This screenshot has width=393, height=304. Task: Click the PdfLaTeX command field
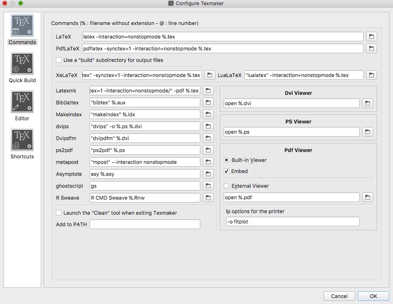[x=222, y=48]
